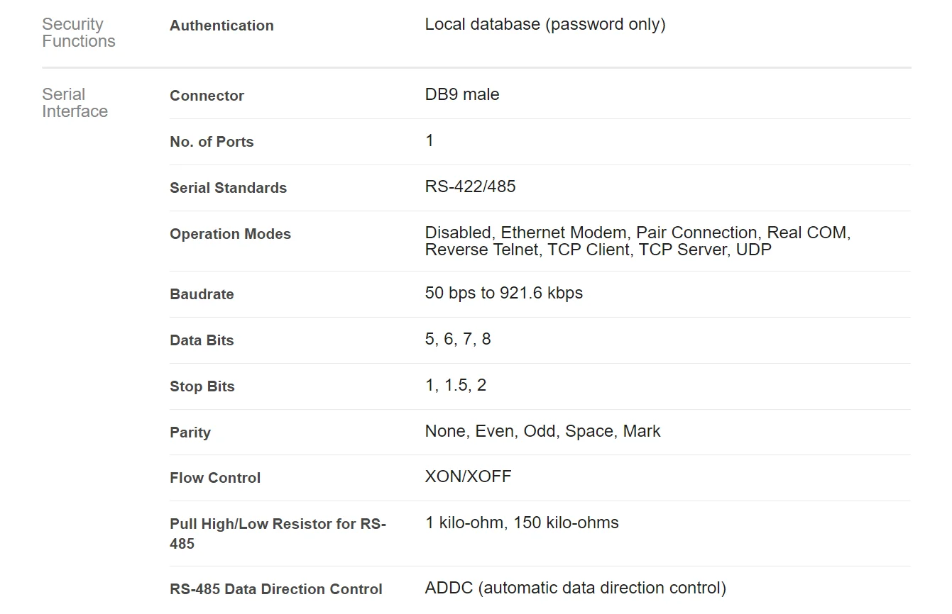
Task: Select the Parity row label
Action: pyautogui.click(x=190, y=432)
